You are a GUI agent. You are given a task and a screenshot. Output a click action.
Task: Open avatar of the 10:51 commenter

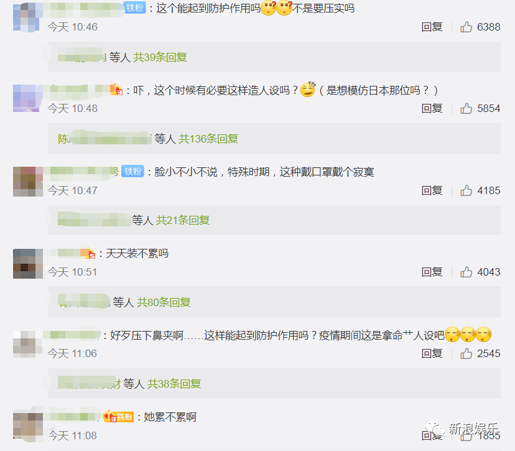click(x=28, y=264)
